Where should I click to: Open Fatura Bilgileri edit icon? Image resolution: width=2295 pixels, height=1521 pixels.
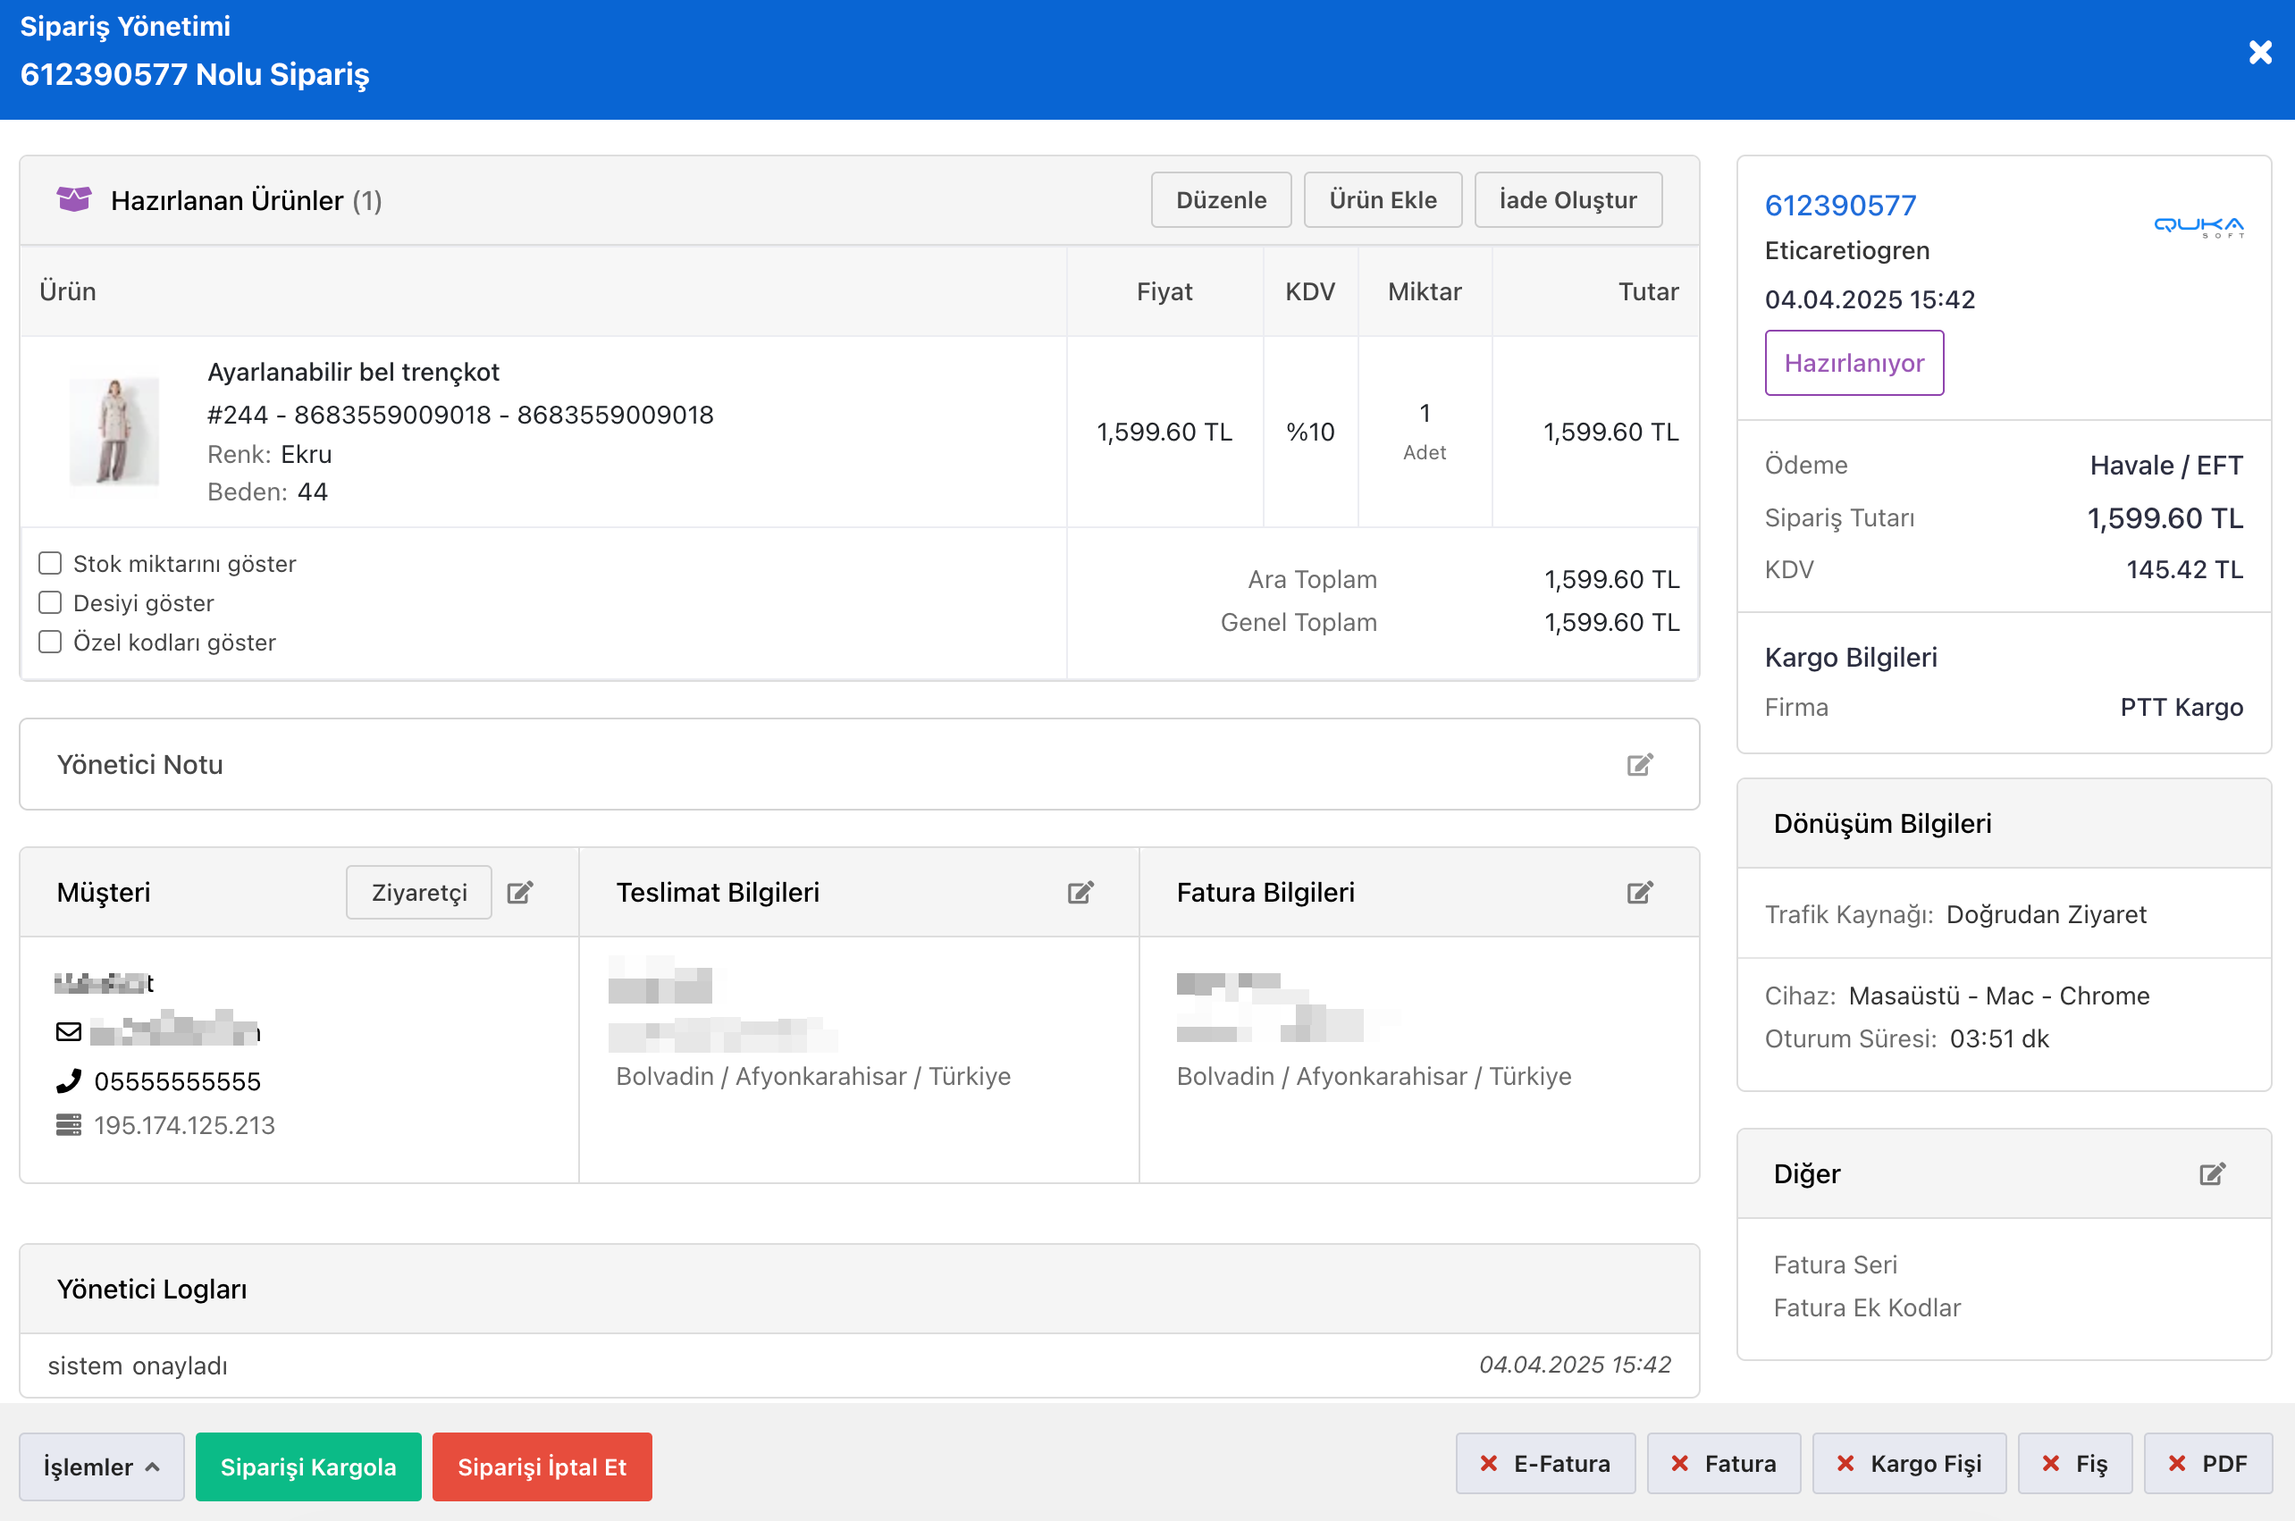[1639, 893]
